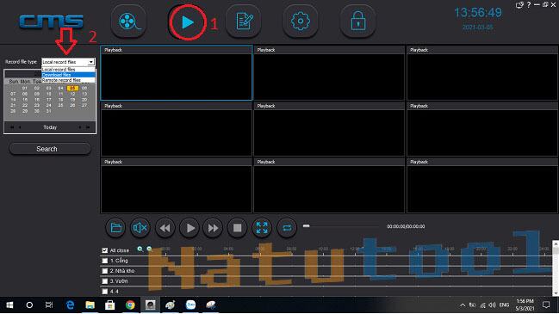Uncheck the All close checkbox

tap(105, 250)
